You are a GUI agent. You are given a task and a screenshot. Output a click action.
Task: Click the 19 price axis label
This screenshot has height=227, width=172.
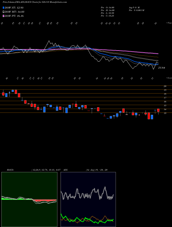(165, 90)
